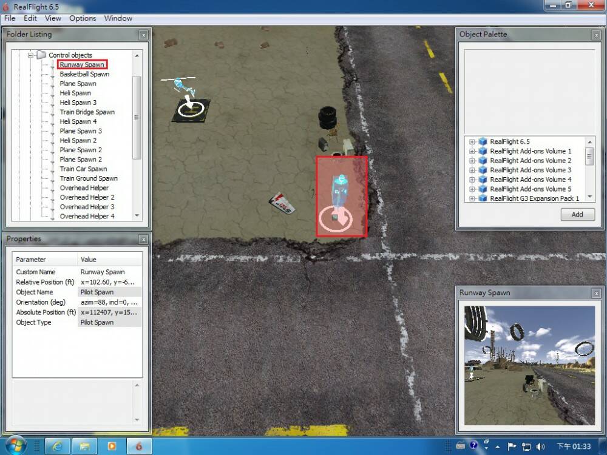Open the File menu
Screen dimensions: 607x455
[10, 18]
